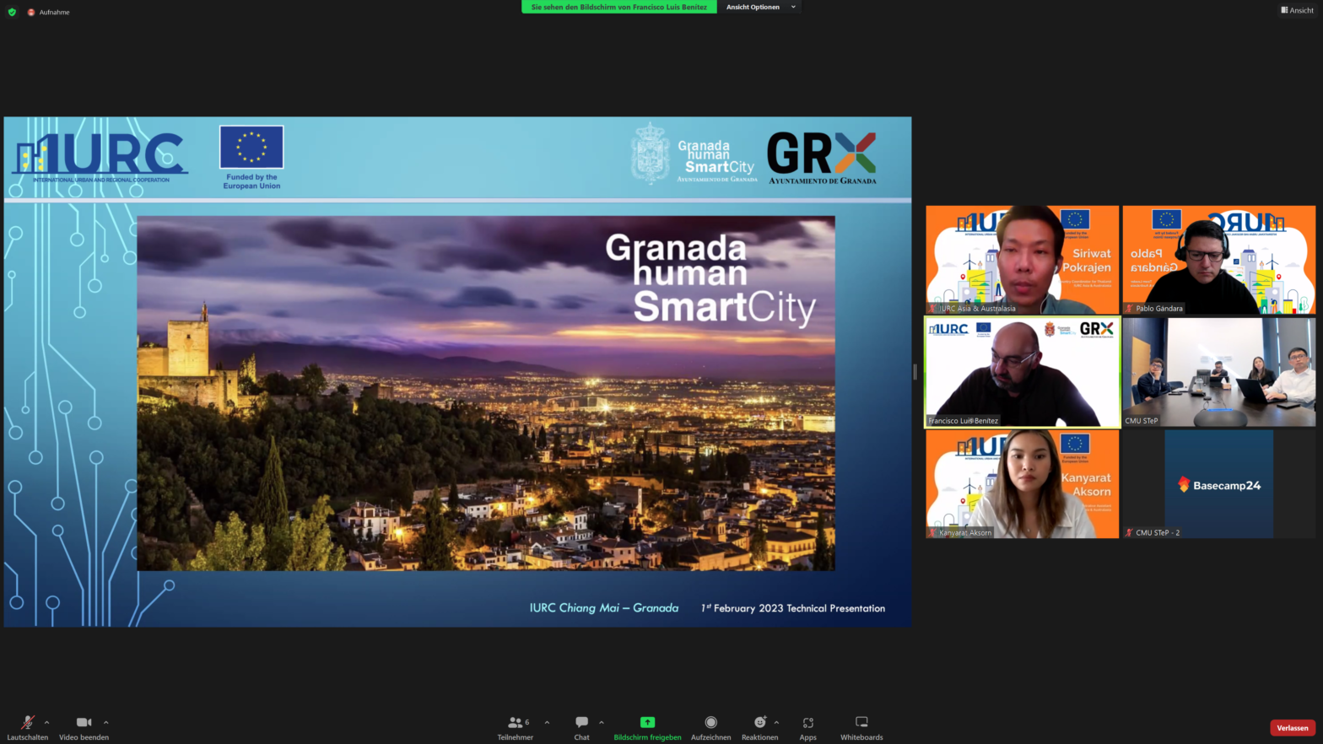Start recording with Aufzeichnen
Image resolution: width=1323 pixels, height=744 pixels.
point(710,723)
